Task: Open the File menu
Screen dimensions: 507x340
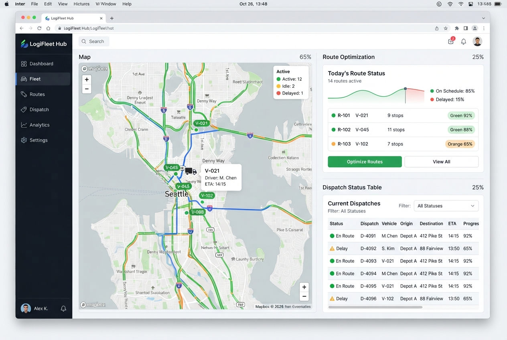Action: coord(34,4)
